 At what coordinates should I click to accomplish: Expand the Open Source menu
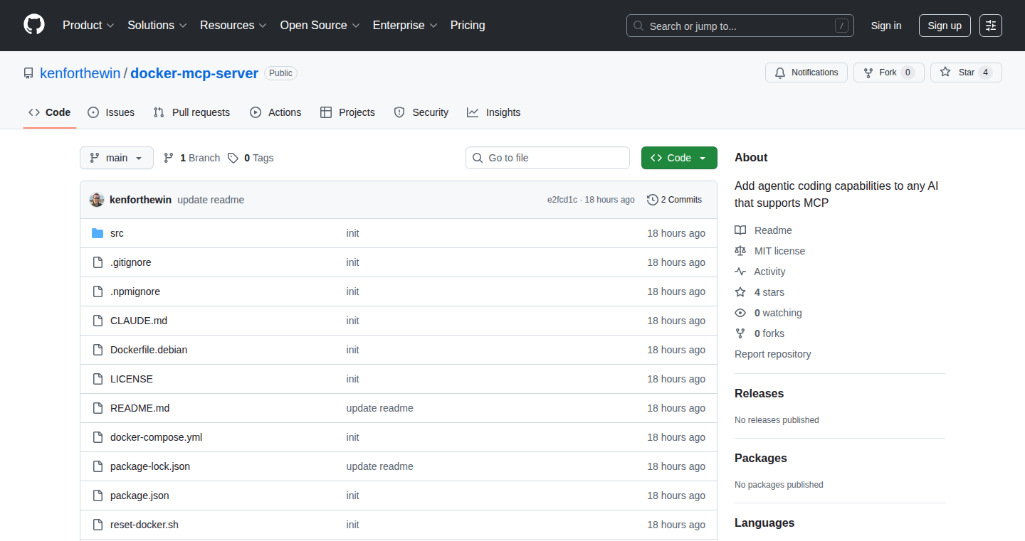[320, 25]
